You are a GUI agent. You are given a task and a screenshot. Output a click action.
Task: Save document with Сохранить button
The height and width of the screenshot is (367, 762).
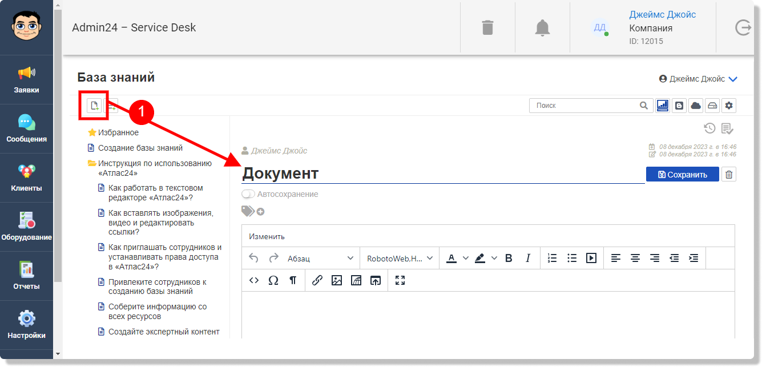683,175
